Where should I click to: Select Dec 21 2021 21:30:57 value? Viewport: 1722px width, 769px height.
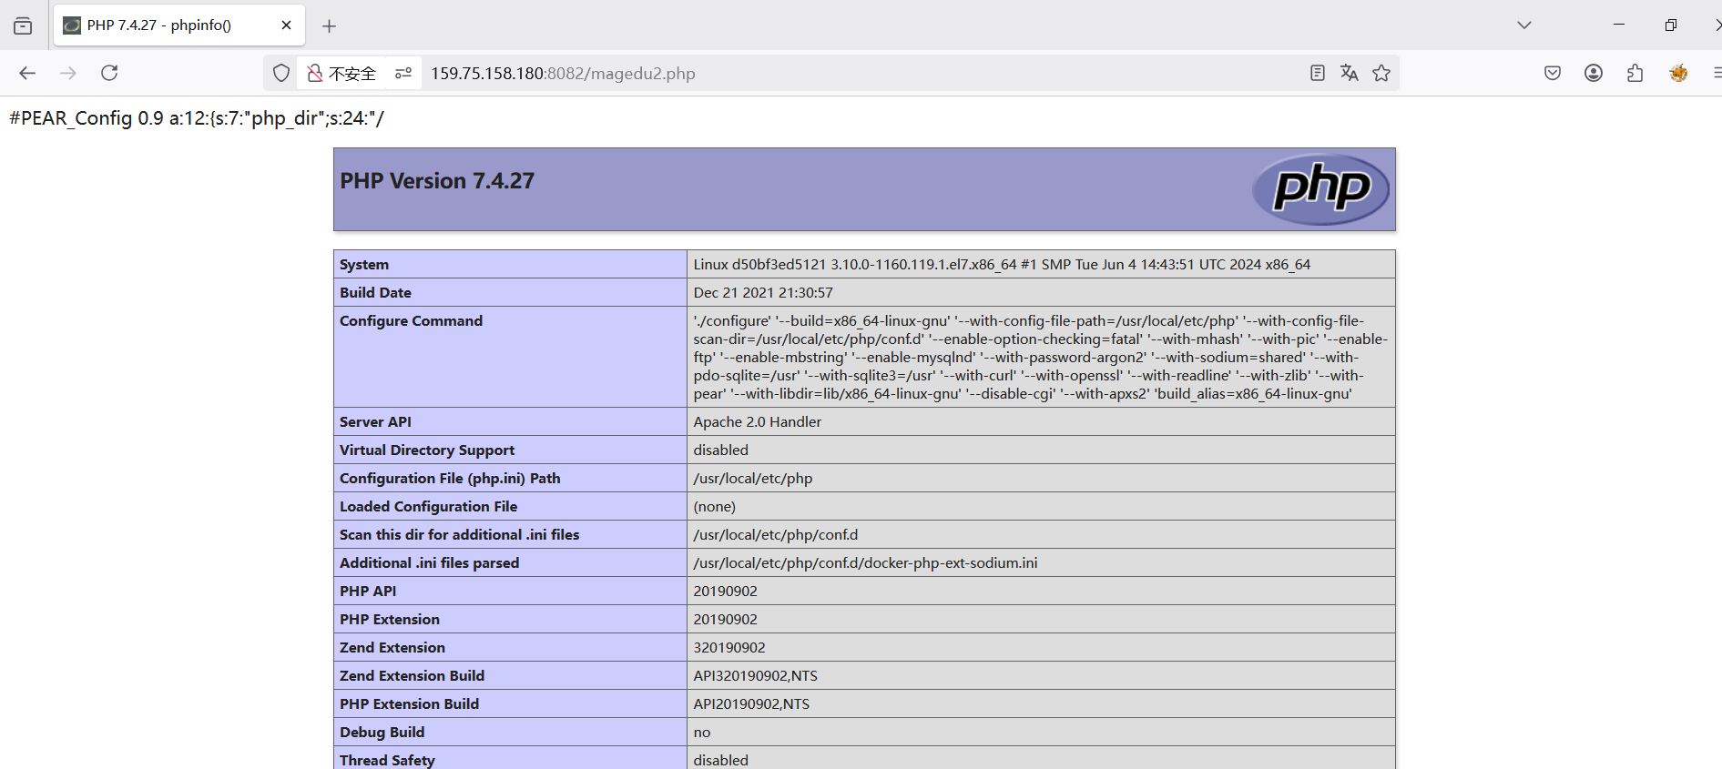763,293
